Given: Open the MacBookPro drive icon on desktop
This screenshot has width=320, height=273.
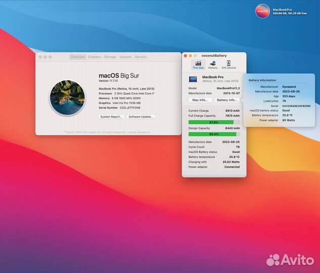Looking at the screenshot, I should coord(263,11).
